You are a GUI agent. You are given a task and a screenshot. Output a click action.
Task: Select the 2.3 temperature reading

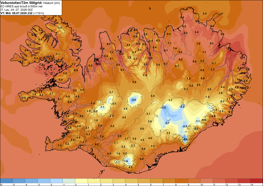pyautogui.click(x=133, y=146)
